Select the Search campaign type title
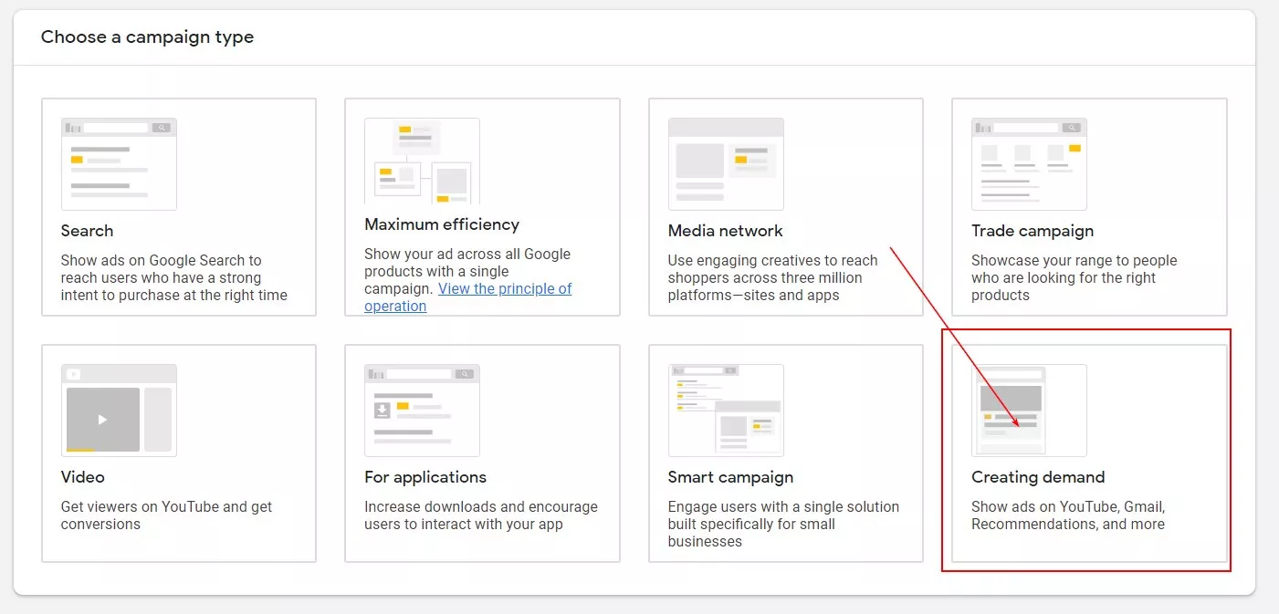This screenshot has width=1279, height=614. (x=88, y=231)
